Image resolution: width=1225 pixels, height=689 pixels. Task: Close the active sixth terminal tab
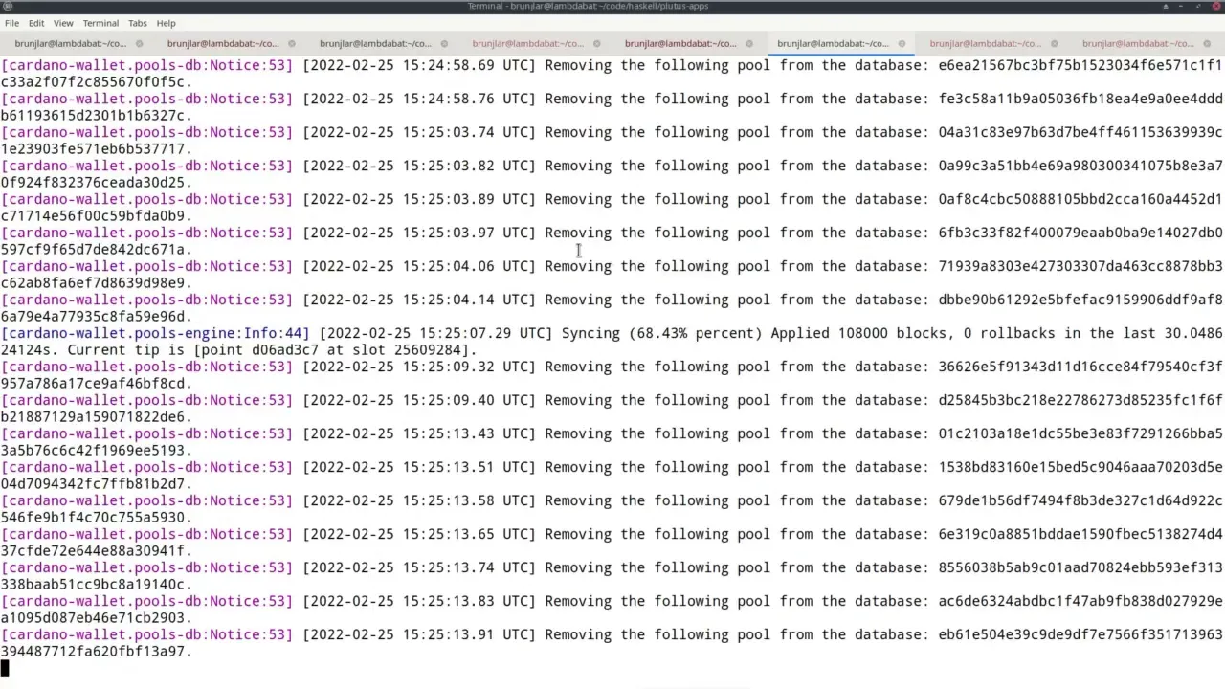(x=902, y=43)
